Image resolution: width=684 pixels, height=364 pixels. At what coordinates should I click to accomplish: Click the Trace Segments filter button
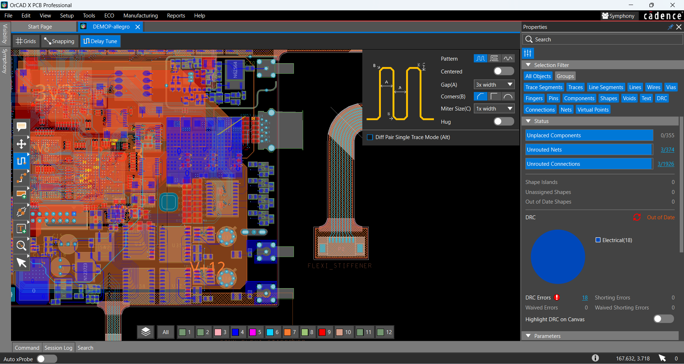544,87
